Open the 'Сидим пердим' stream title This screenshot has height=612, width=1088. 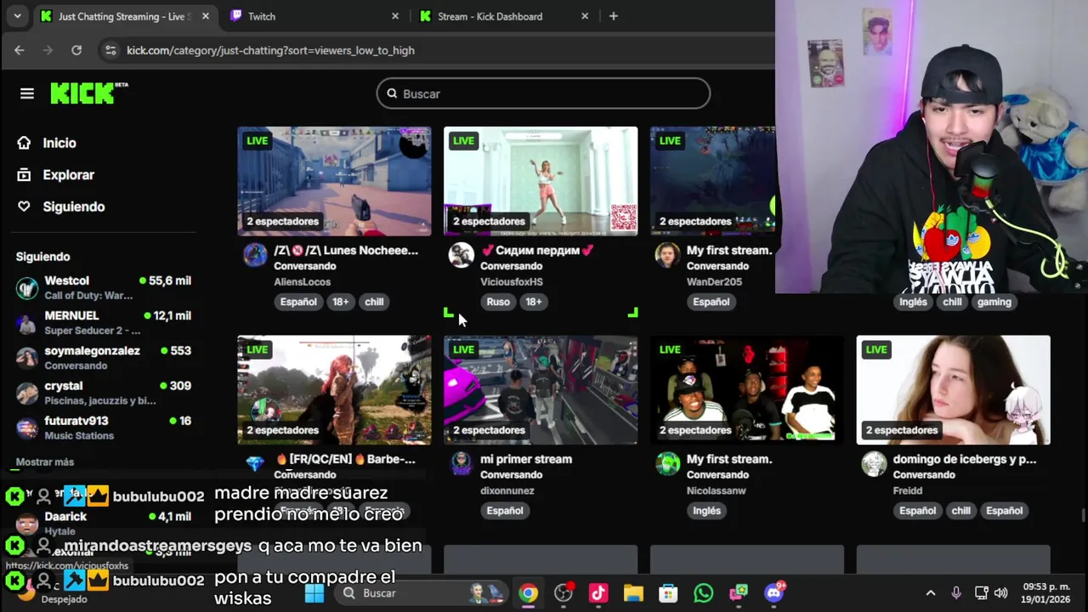(537, 251)
